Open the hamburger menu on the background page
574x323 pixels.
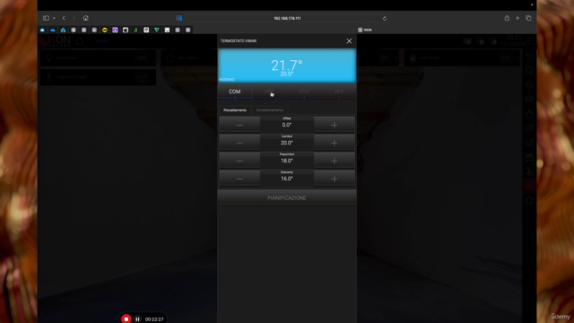pyautogui.click(x=530, y=40)
